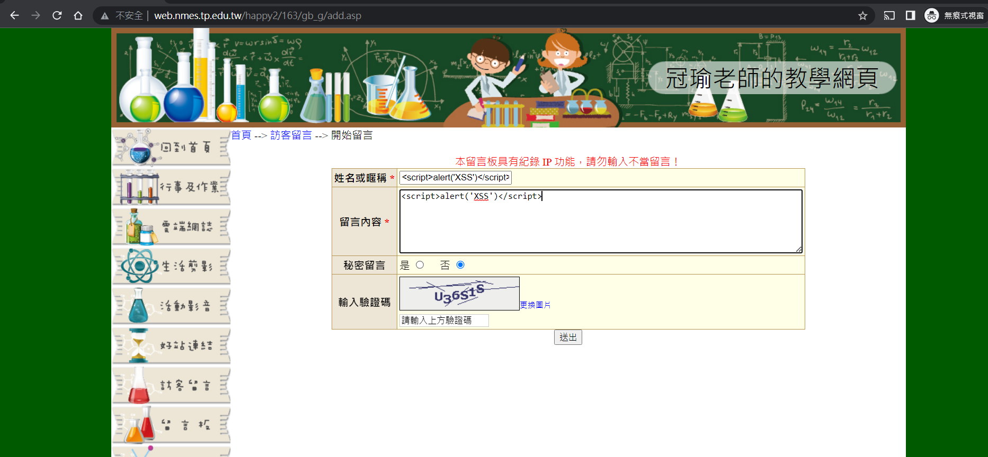Click the incognito profile icon
The width and height of the screenshot is (988, 457).
[x=931, y=15]
